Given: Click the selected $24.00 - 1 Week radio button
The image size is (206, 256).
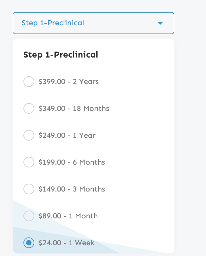Looking at the screenshot, I should point(29,243).
